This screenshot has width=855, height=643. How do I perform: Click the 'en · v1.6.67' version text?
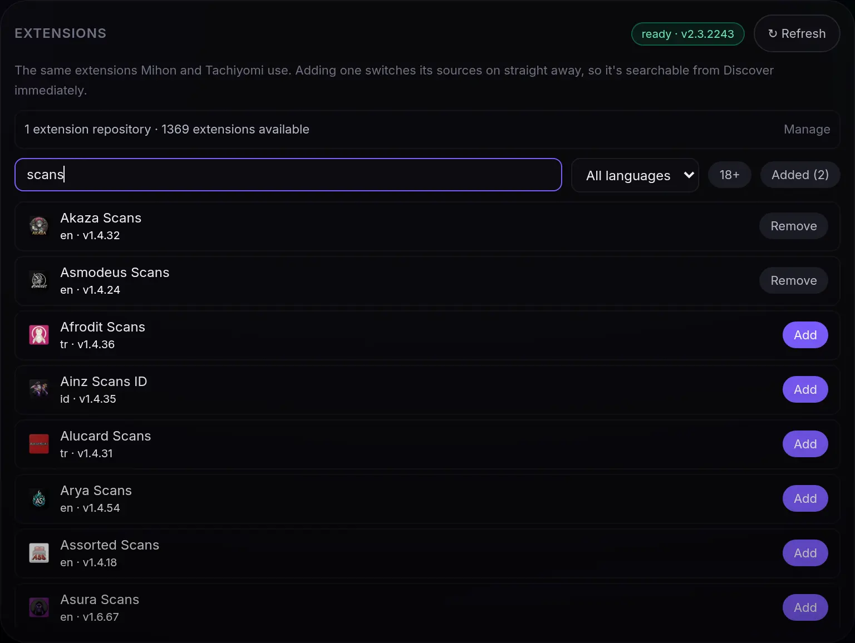click(x=90, y=617)
